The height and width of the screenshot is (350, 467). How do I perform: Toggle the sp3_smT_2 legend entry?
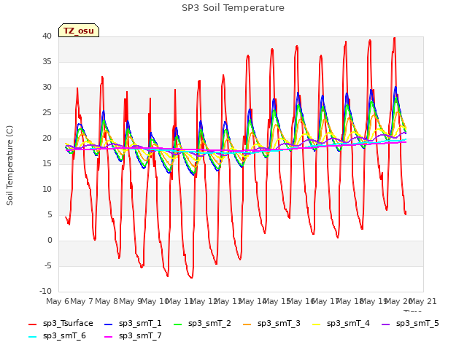click(x=202, y=324)
